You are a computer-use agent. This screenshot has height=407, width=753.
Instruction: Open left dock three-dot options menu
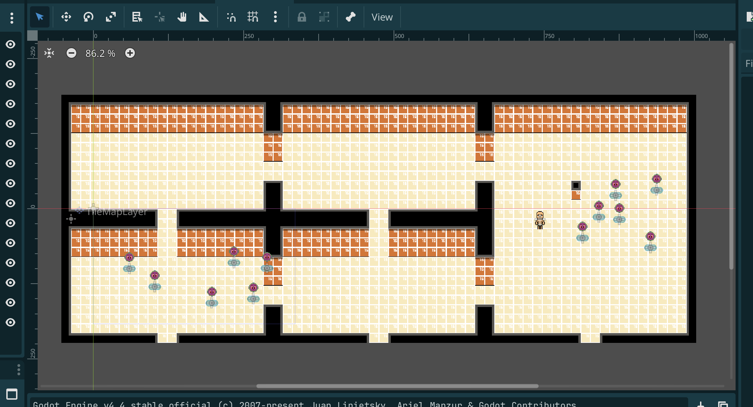pos(12,18)
